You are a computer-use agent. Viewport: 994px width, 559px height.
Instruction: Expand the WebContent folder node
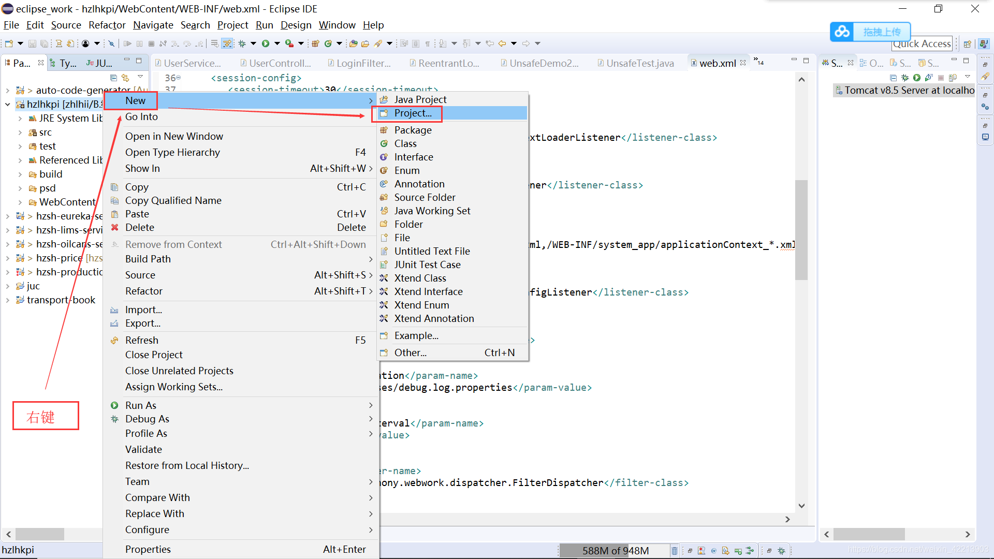click(x=20, y=202)
